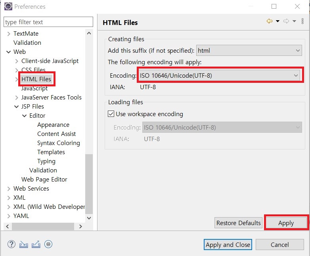Viewport: 310px width, 256px height.
Task: Collapse the JSP Editor node
Action: pyautogui.click(x=25, y=116)
